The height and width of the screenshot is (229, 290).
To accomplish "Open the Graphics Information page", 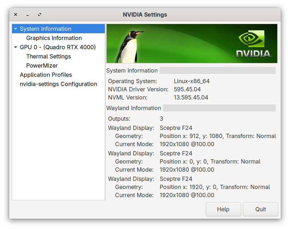I will click(54, 38).
